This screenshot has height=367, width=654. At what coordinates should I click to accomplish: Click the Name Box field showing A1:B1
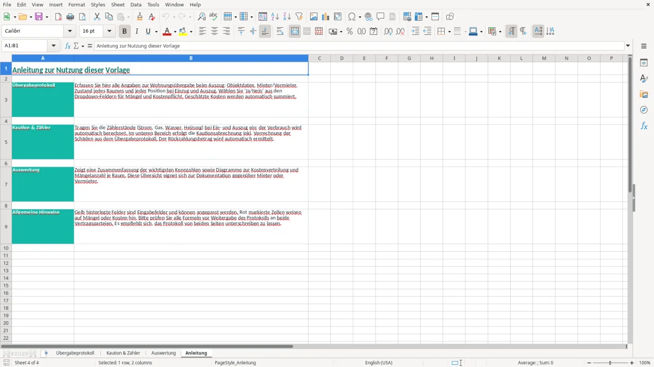point(25,46)
